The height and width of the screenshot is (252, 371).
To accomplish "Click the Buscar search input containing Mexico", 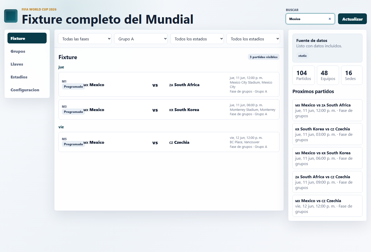I will (310, 19).
